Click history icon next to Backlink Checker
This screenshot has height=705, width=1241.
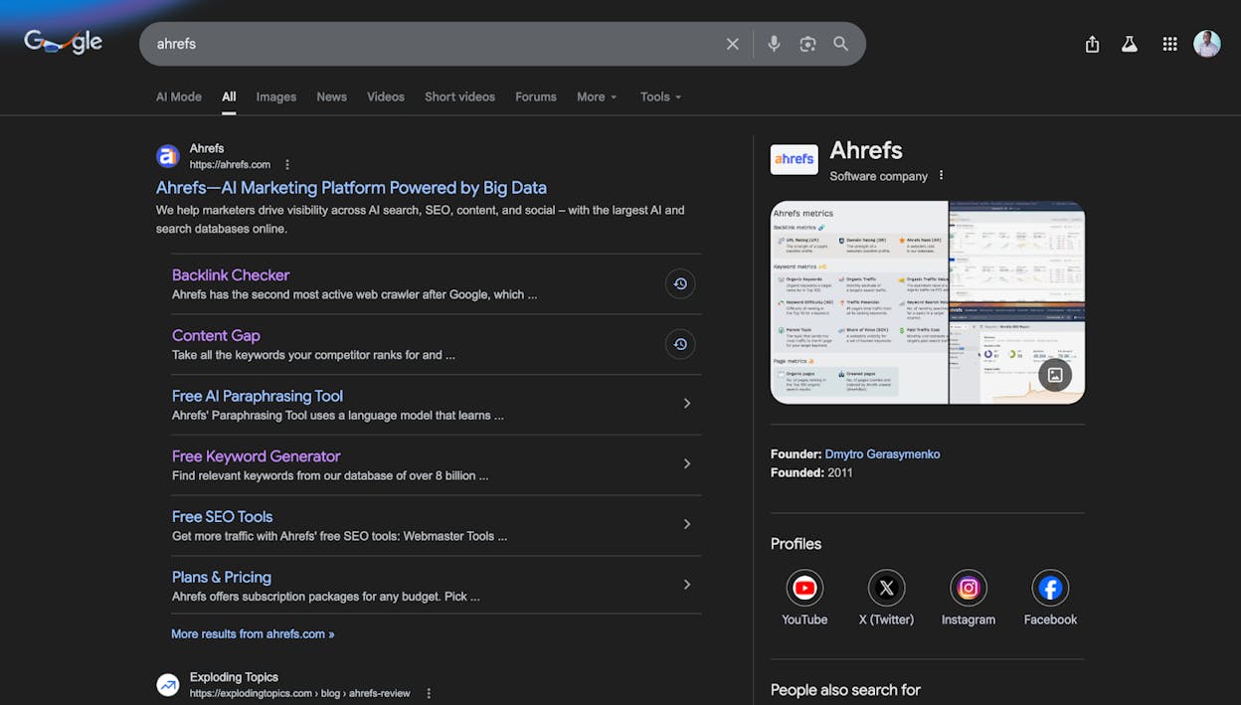(680, 283)
